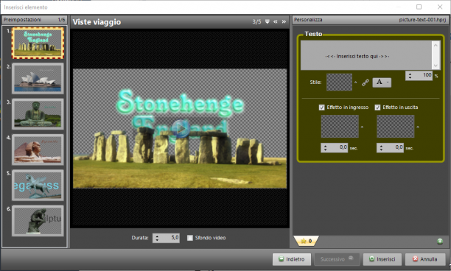This screenshot has width=451, height=271.
Task: Click the green circular arrow icon
Action: [440, 241]
